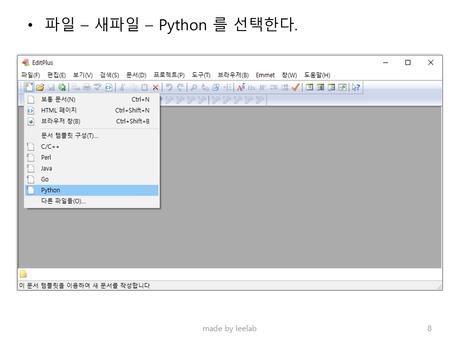Open the 브라우저(B) menu
The height and width of the screenshot is (344, 459).
pos(233,75)
